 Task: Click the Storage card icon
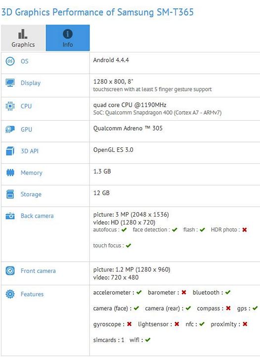tap(10, 194)
